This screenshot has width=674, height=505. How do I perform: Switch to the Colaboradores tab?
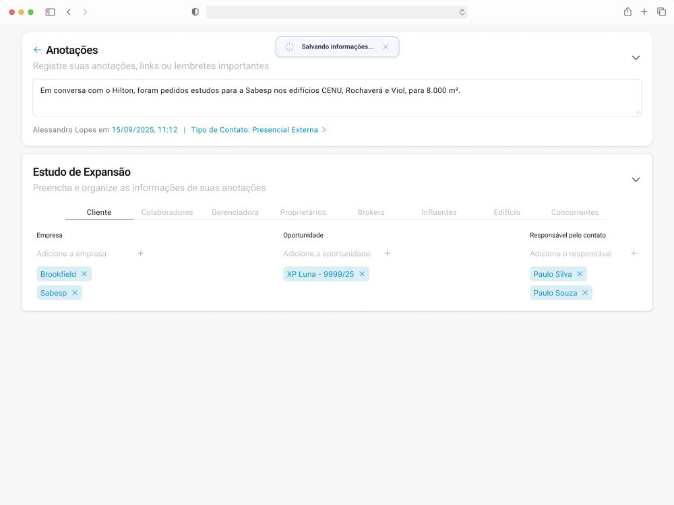167,212
